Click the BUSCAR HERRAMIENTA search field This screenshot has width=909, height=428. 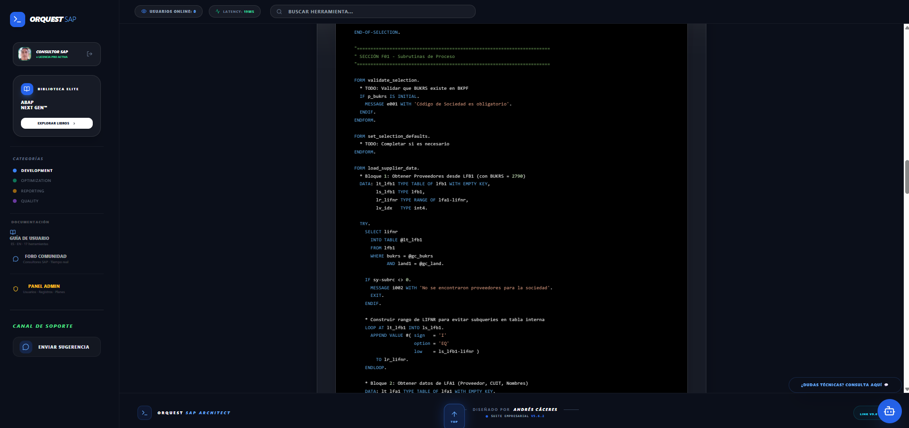tap(372, 11)
